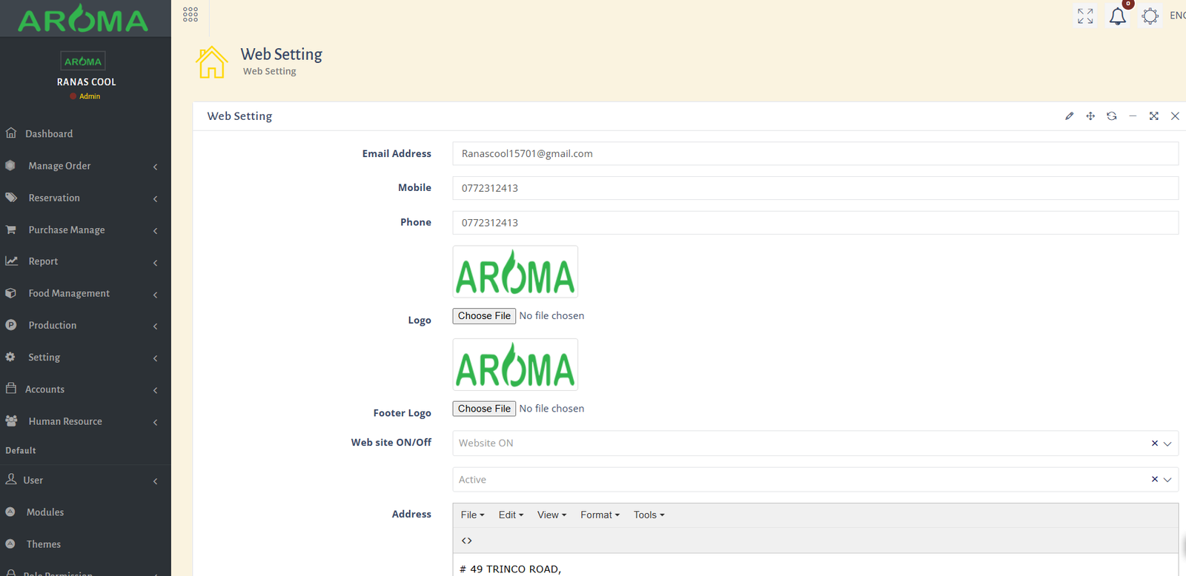The width and height of the screenshot is (1186, 576).
Task: Open the Format menu in Address editor
Action: pyautogui.click(x=600, y=515)
